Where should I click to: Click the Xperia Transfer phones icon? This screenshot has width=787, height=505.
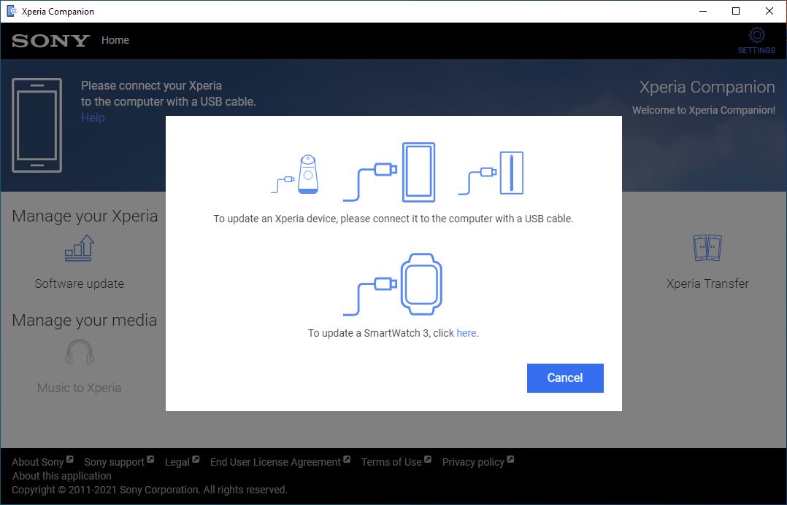click(707, 248)
